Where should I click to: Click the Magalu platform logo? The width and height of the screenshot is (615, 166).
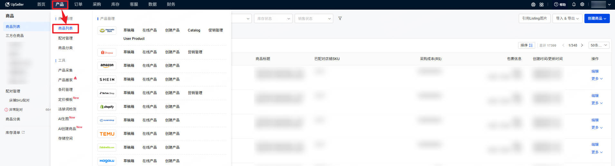107,161
